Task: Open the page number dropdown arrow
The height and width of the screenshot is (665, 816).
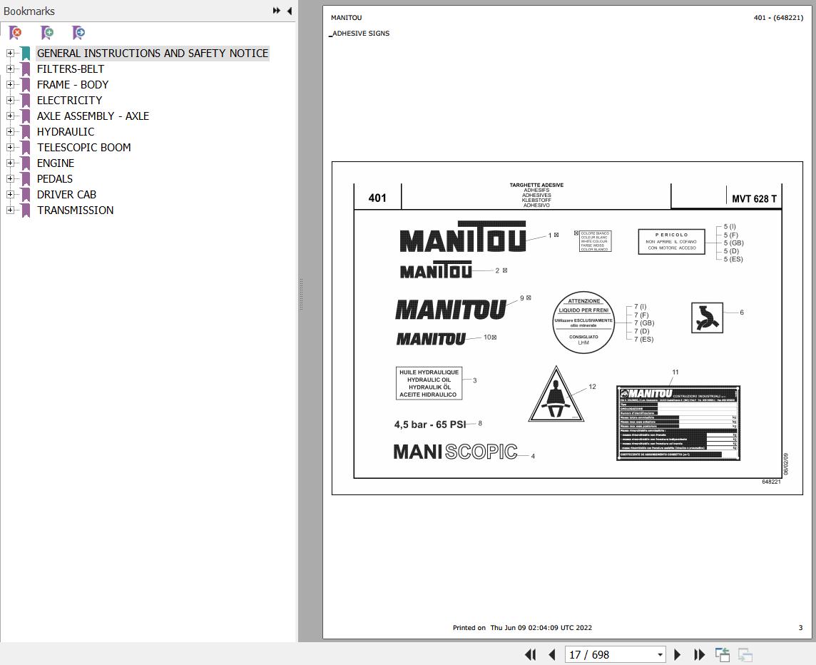Action: [x=660, y=654]
